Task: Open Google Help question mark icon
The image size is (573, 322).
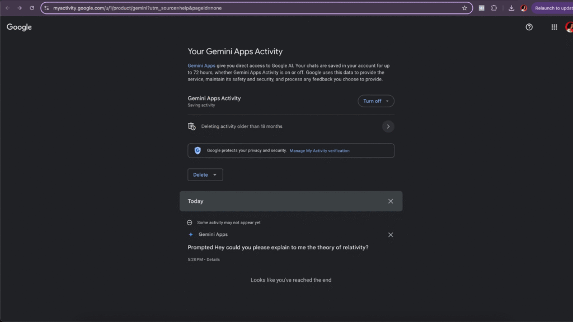Action: (x=529, y=27)
